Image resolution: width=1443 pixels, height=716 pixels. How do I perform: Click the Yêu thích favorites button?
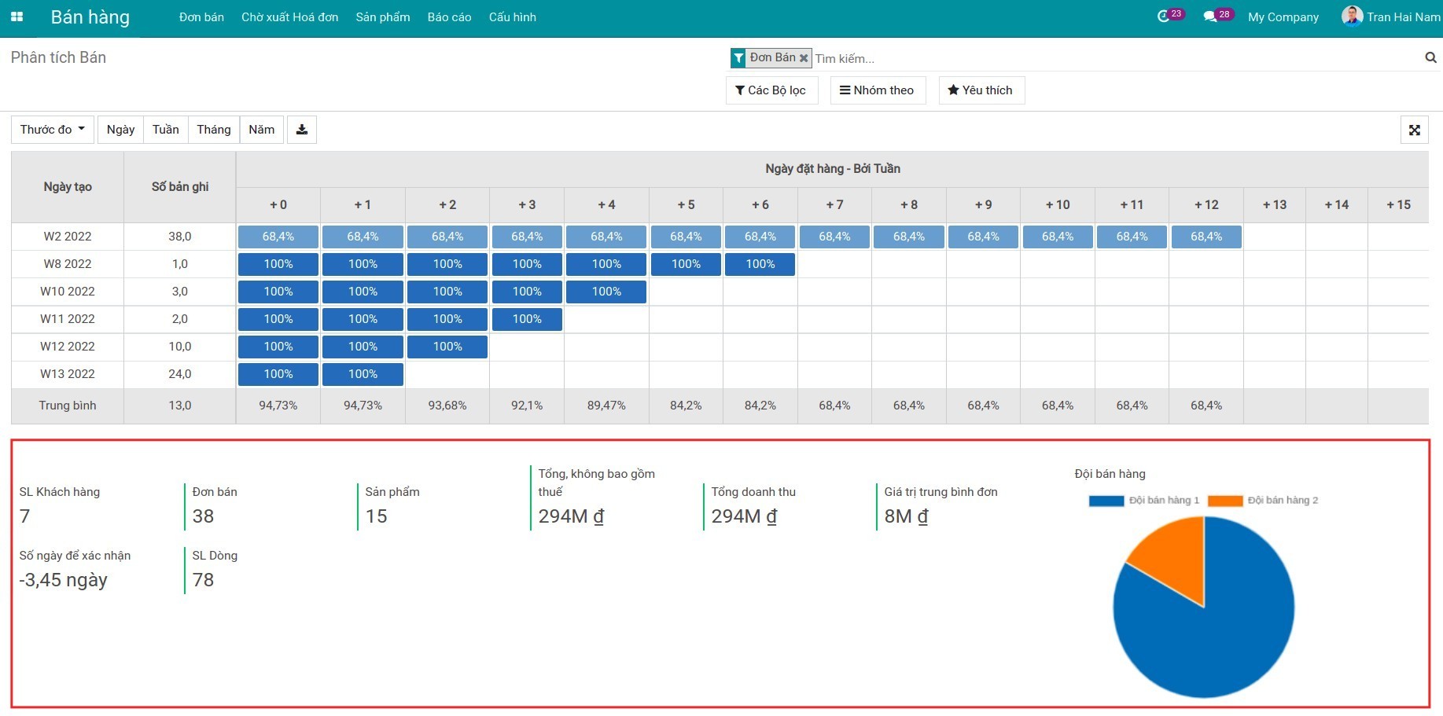981,90
